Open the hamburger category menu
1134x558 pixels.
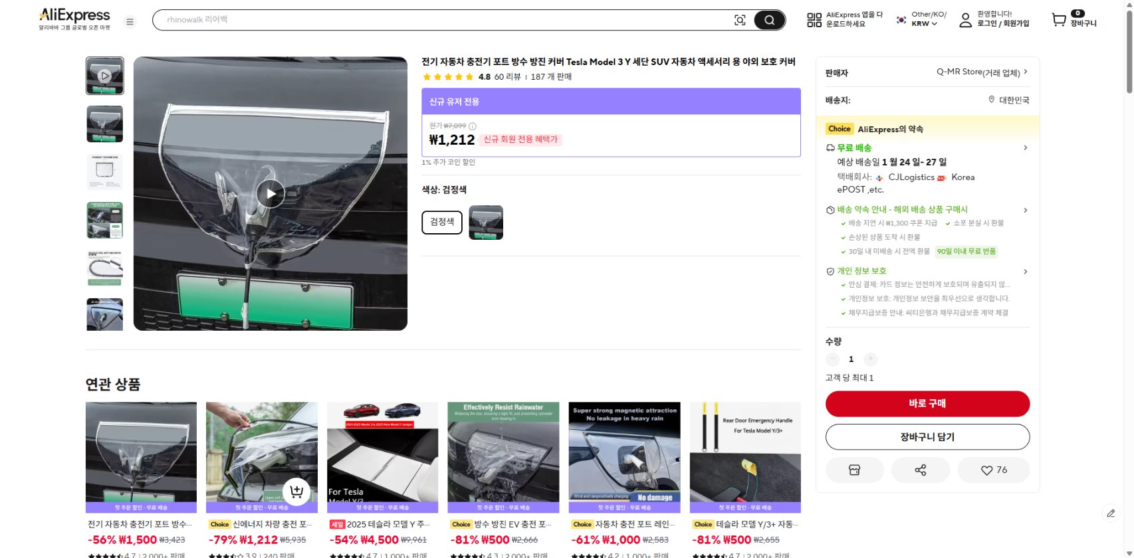click(x=130, y=22)
